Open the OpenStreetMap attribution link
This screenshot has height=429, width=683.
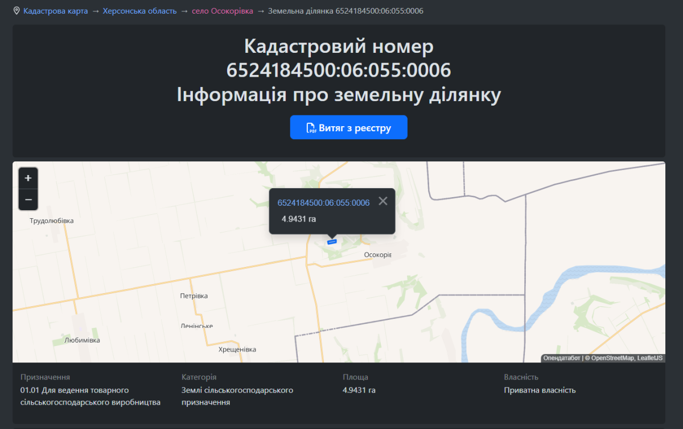tap(612, 358)
